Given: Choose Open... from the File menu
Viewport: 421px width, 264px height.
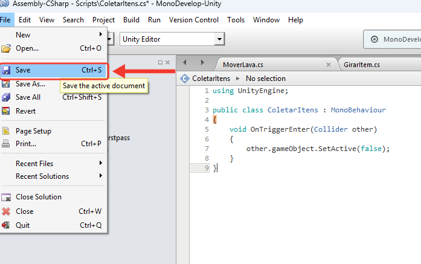Looking at the screenshot, I should click(53, 48).
